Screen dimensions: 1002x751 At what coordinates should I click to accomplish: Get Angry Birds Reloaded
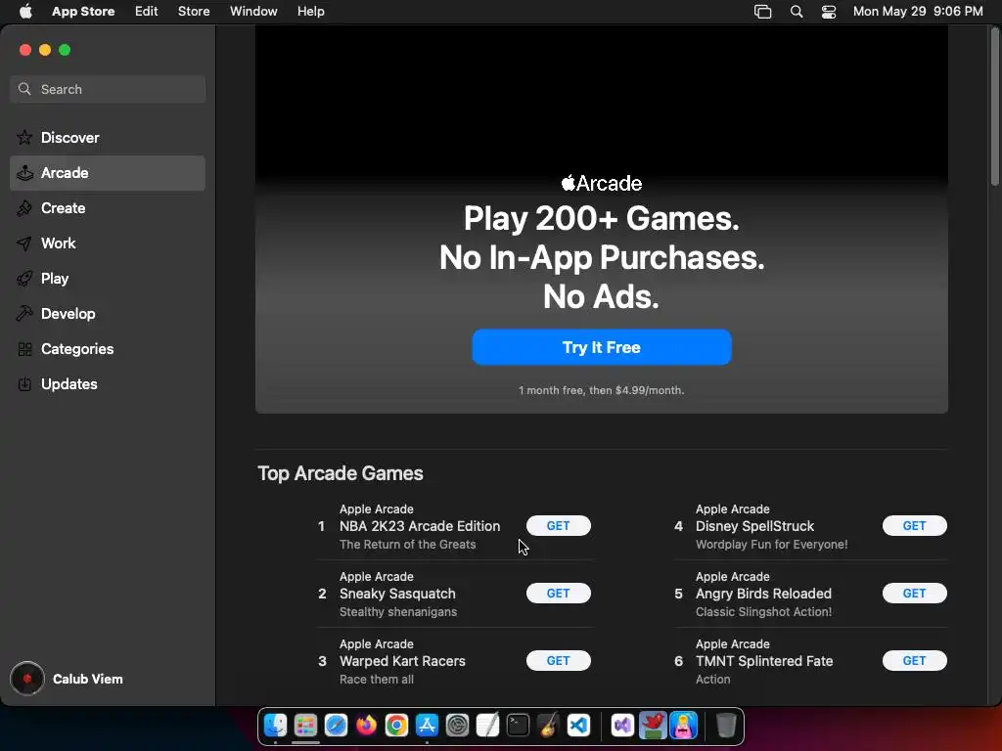tap(915, 594)
